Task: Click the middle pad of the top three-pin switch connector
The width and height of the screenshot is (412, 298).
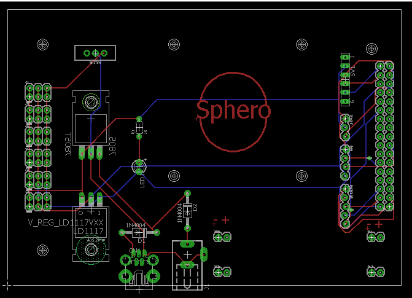Action: [95, 53]
